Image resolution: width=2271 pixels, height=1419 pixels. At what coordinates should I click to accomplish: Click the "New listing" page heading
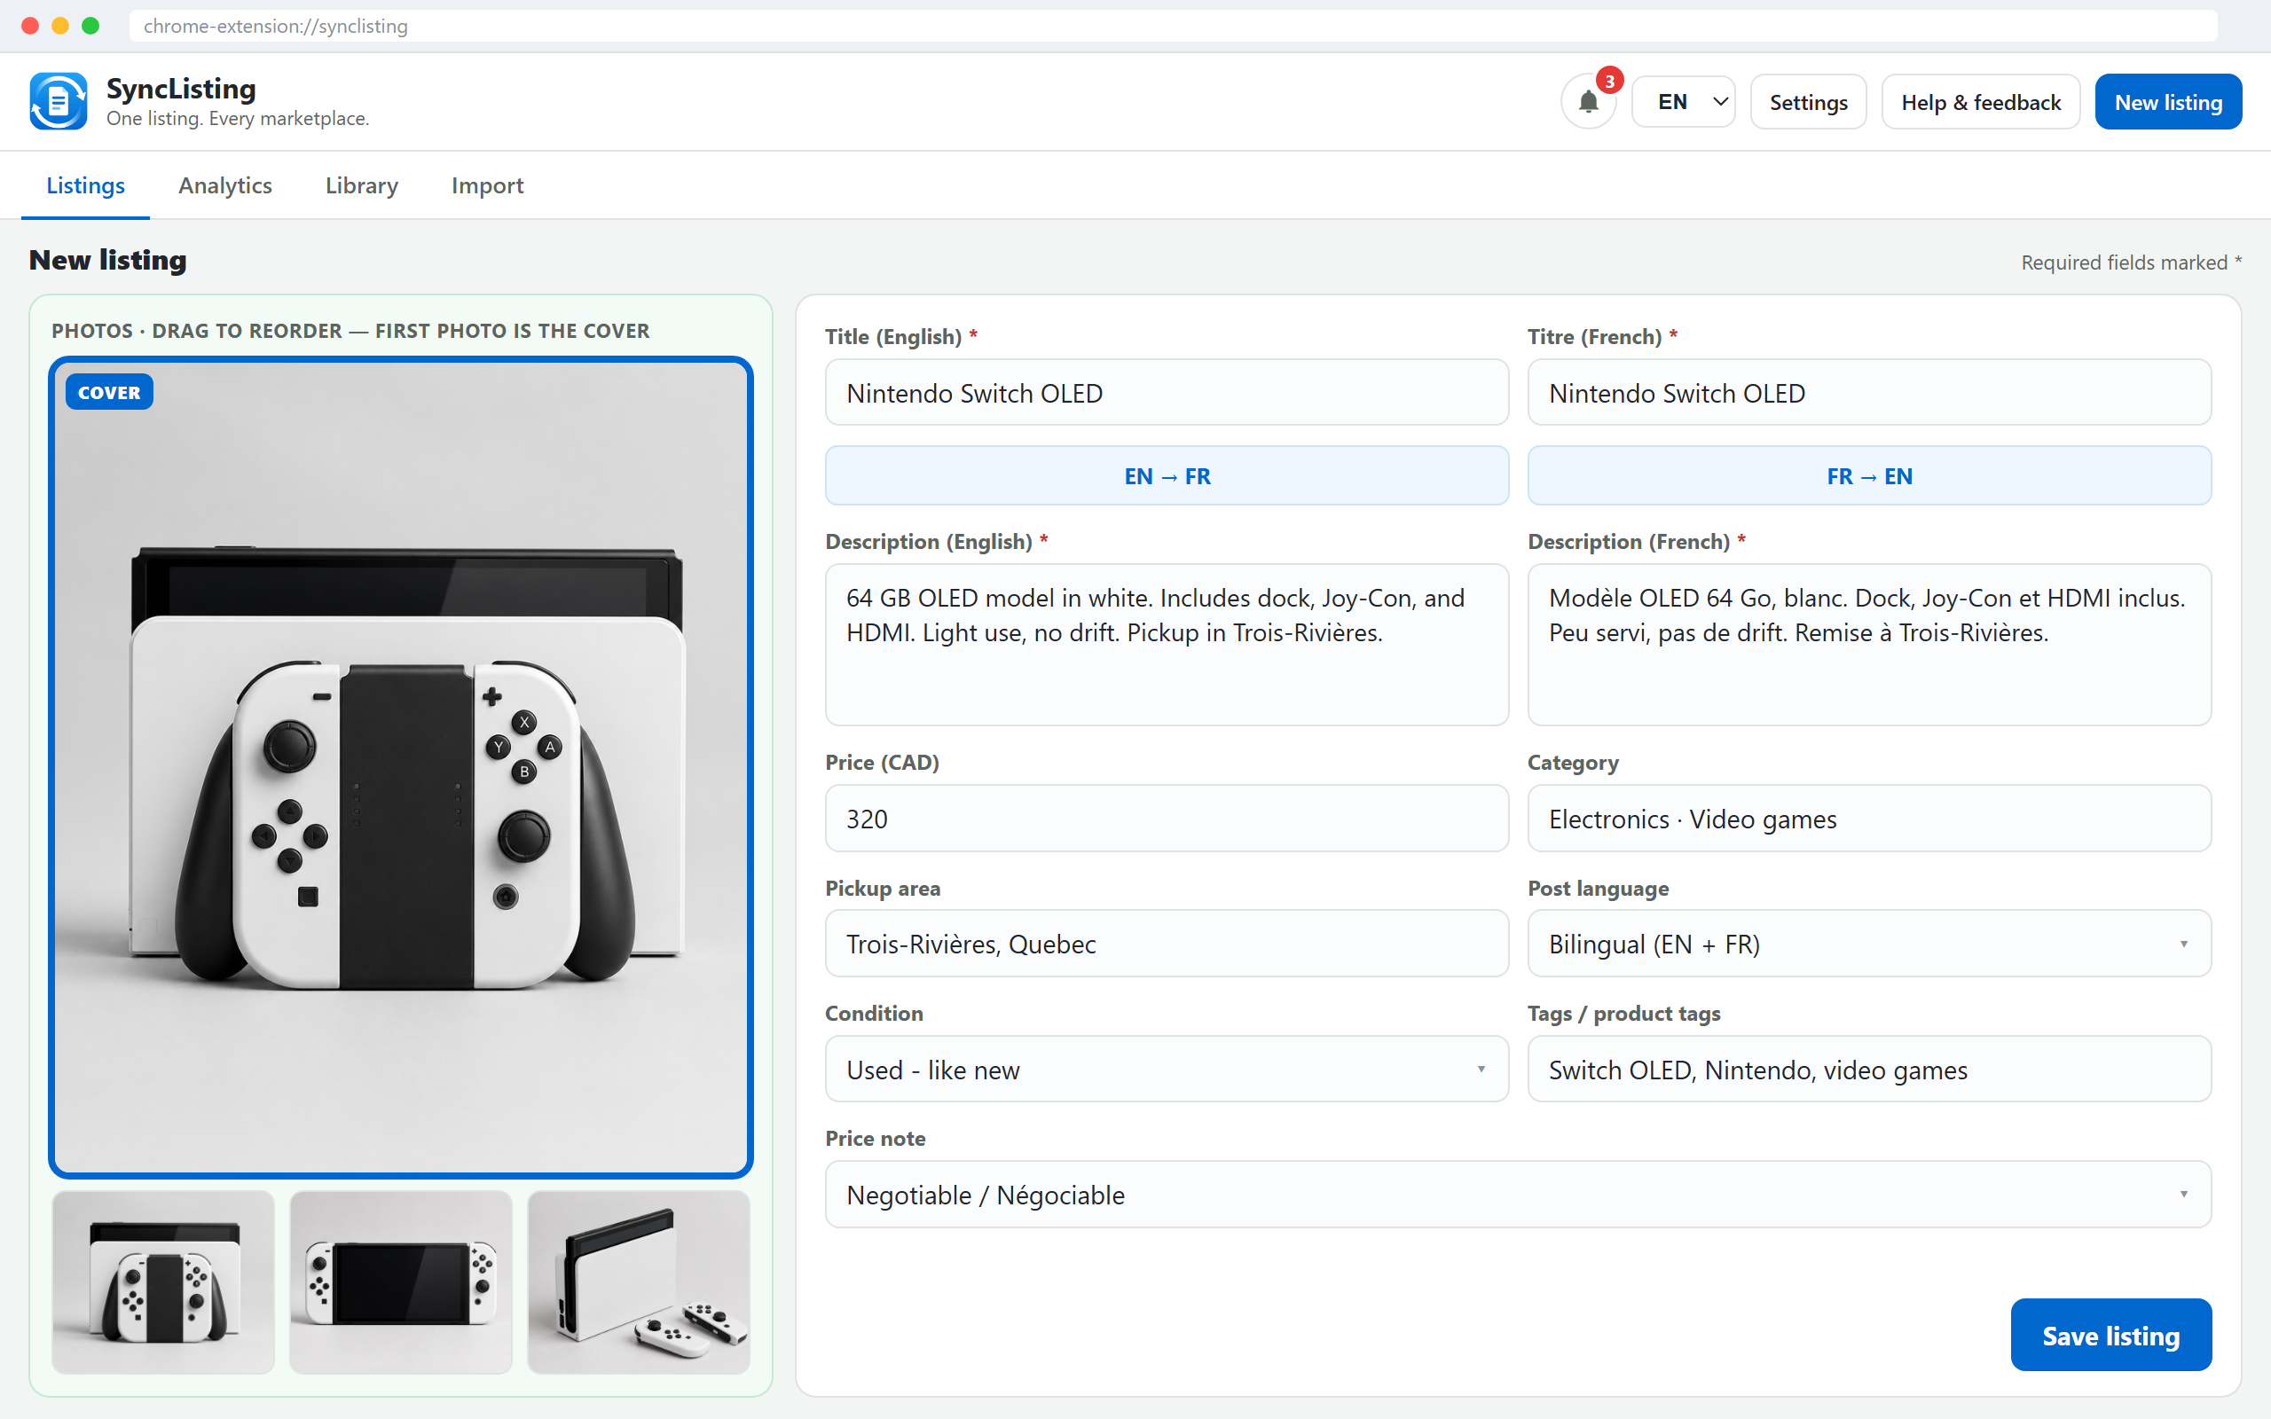[x=108, y=260]
